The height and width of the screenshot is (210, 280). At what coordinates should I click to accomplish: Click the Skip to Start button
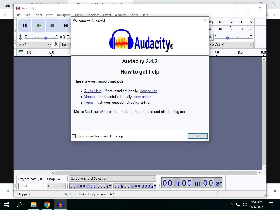click(66, 25)
